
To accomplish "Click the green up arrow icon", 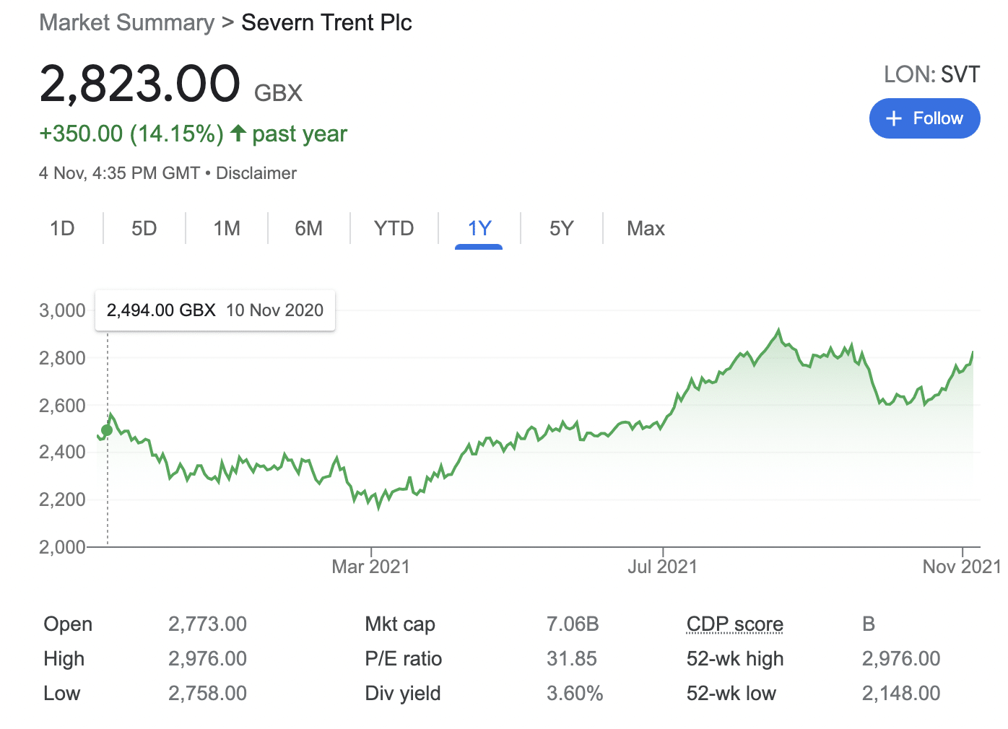I will click(x=238, y=134).
